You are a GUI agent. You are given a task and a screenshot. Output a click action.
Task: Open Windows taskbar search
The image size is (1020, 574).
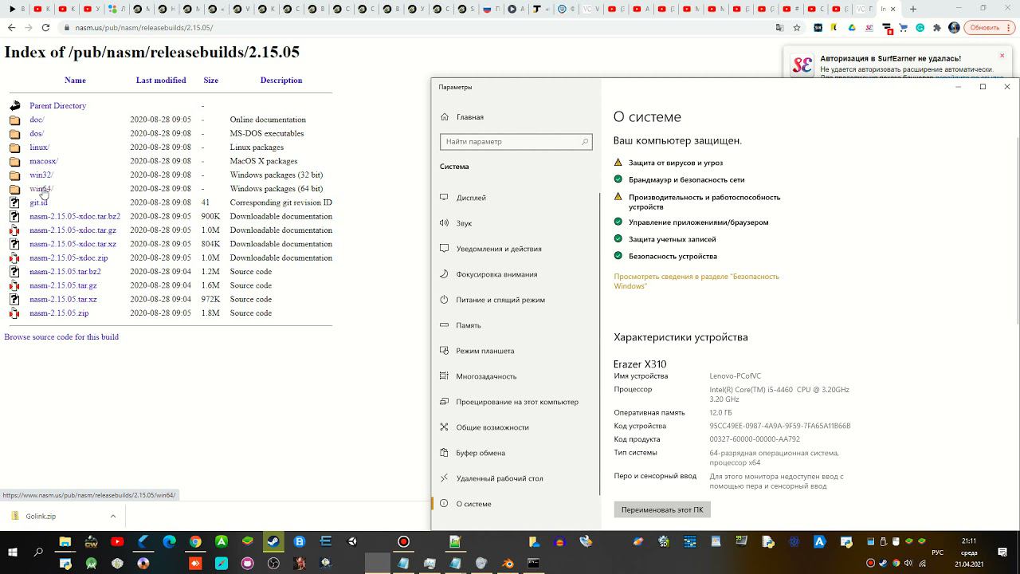[x=38, y=552]
